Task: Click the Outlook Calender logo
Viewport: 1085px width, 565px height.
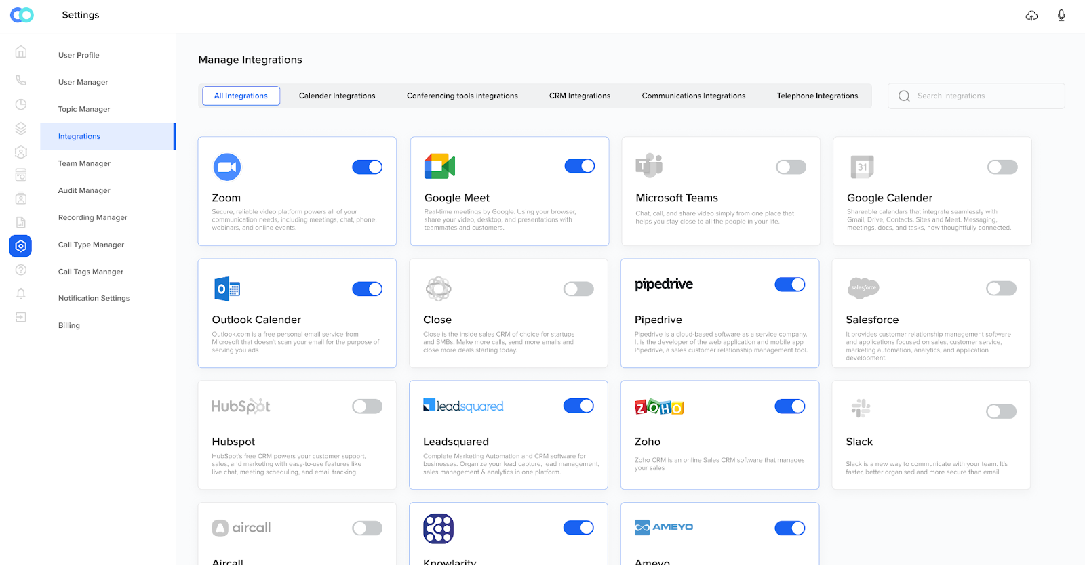Action: coord(227,289)
